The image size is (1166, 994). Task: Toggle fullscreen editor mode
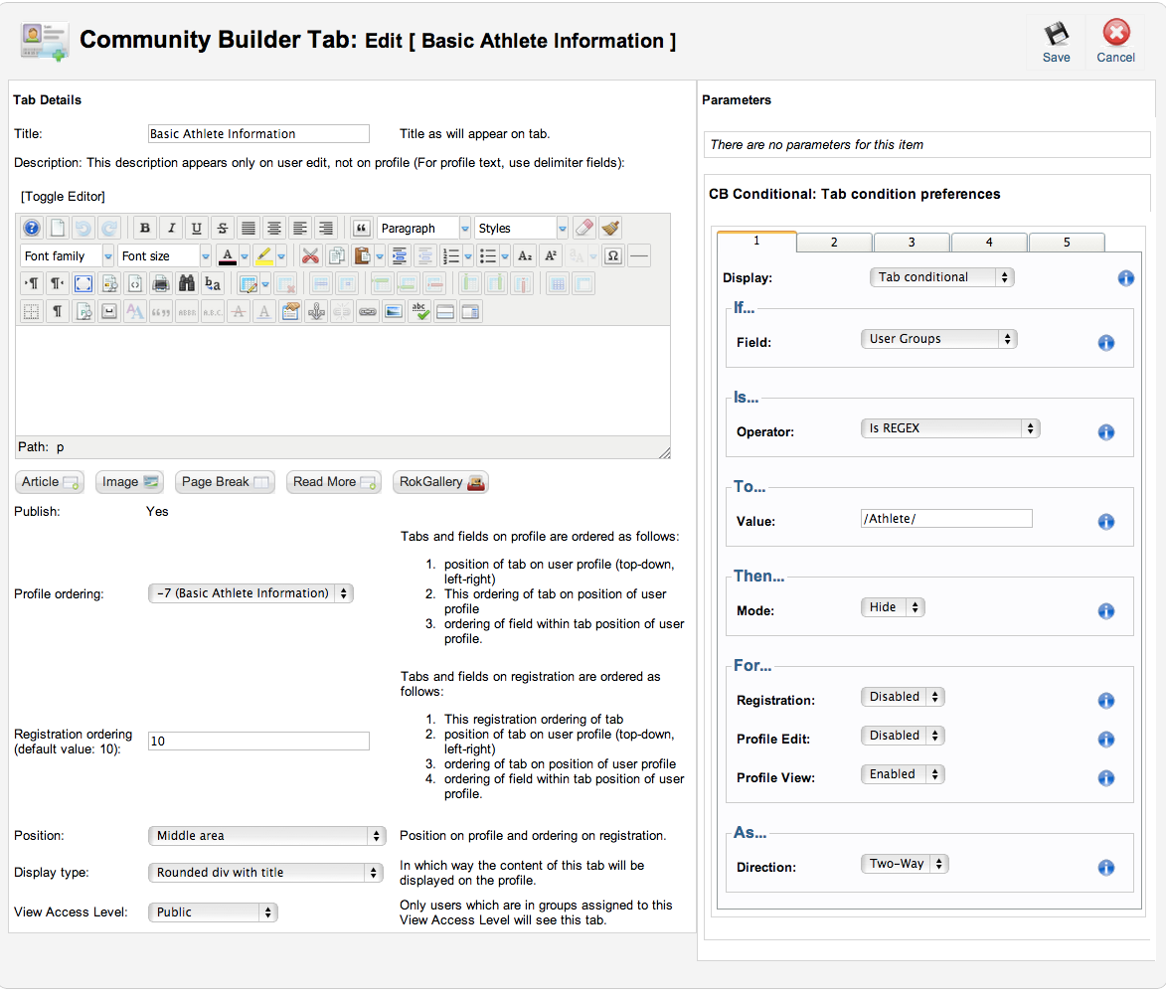[83, 283]
